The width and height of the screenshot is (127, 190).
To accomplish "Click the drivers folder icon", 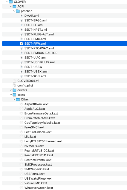I will point(14,90).
